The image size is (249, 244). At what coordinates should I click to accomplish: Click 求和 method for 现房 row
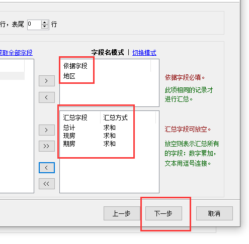[x=109, y=136]
